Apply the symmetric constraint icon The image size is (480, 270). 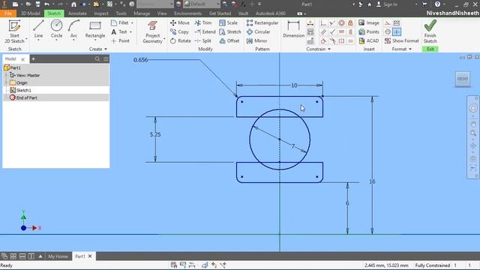pos(341,40)
